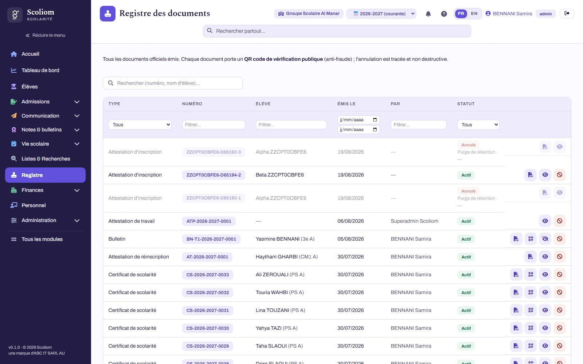
Task: Download PDF for Taha SLAOUI certificate
Action: (x=516, y=346)
